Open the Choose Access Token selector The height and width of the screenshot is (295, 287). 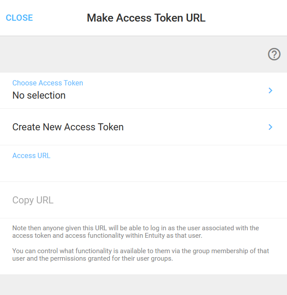(143, 91)
